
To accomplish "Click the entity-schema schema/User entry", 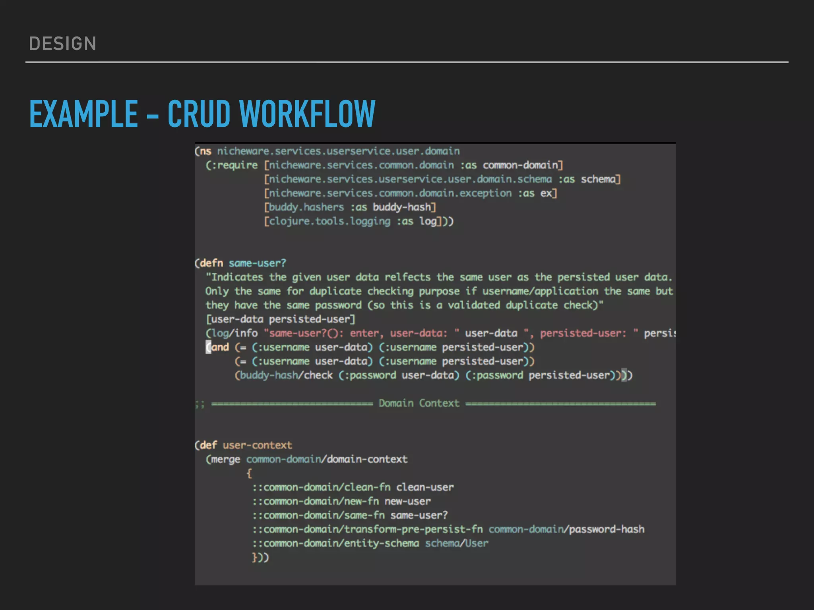I will [370, 543].
